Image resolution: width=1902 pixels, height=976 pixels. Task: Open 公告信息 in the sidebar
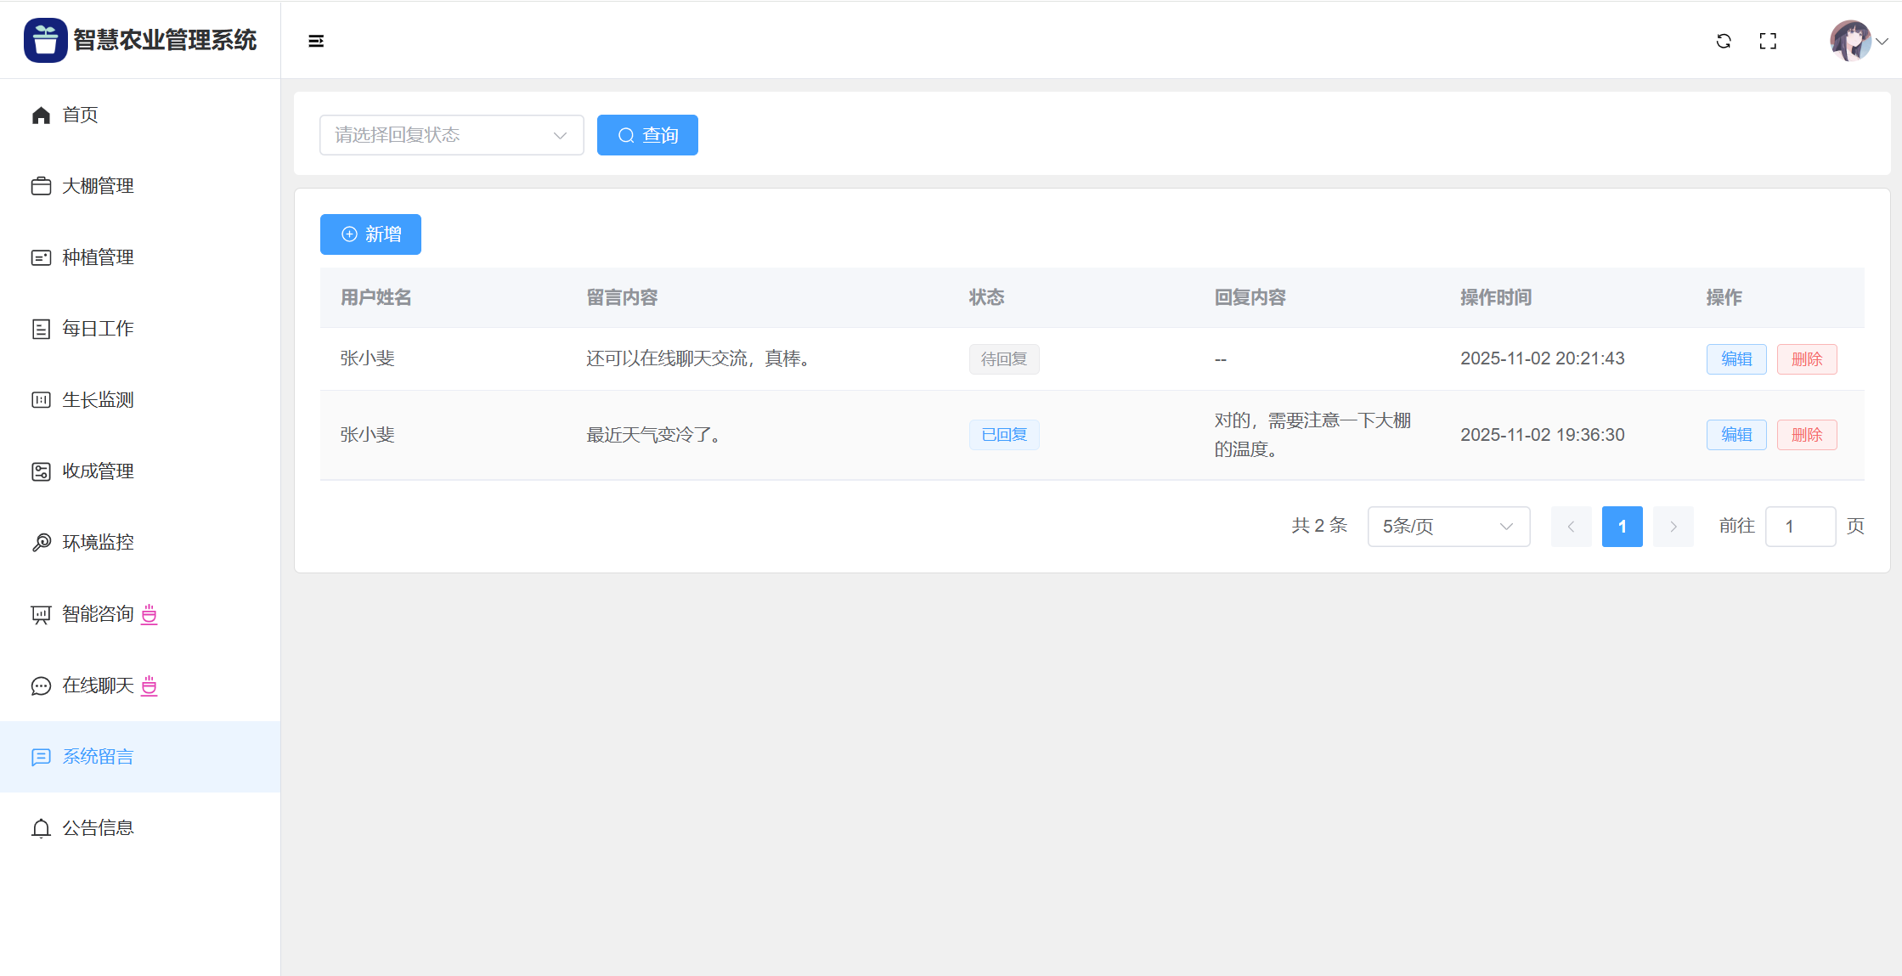tap(98, 828)
